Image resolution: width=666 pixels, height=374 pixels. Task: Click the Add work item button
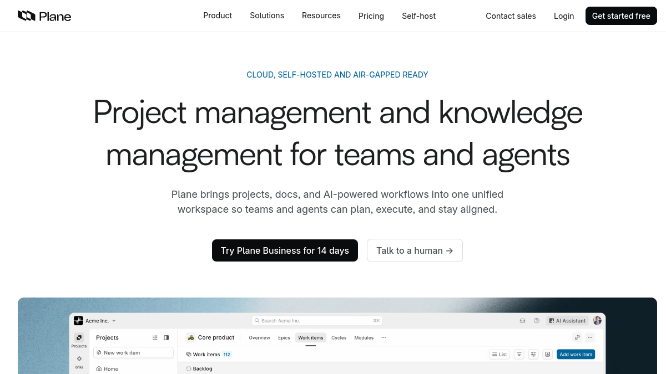(x=576, y=354)
